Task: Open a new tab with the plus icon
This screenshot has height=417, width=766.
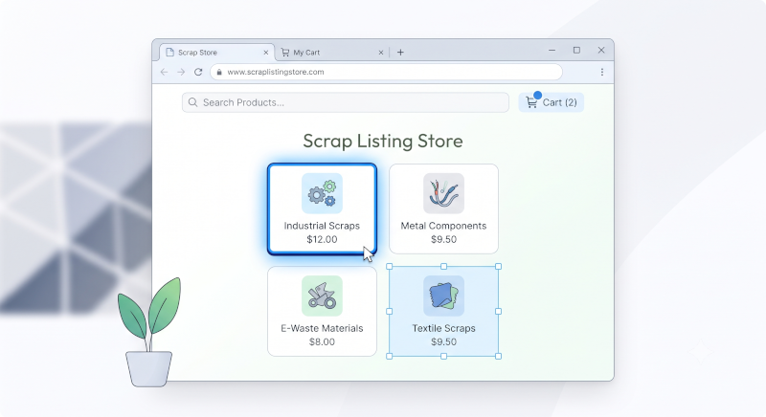Action: click(x=400, y=53)
